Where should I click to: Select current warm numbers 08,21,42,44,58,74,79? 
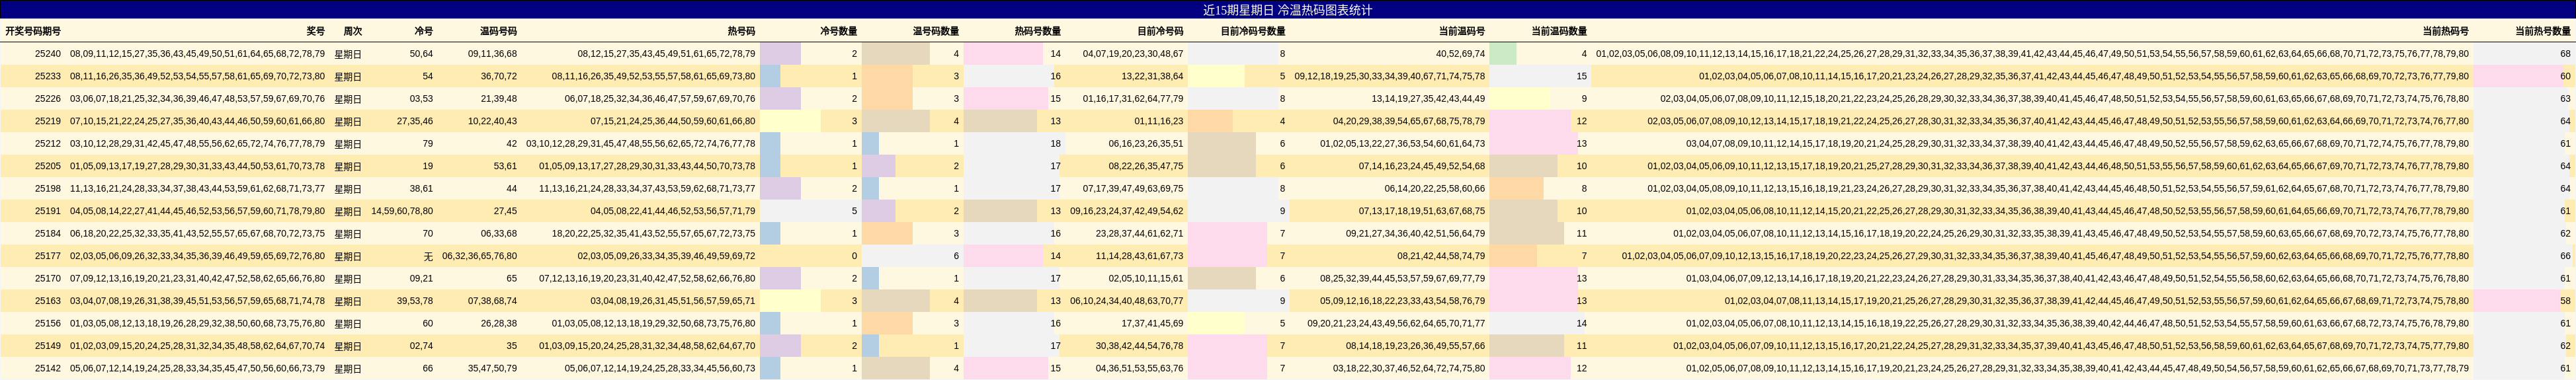(x=1442, y=256)
